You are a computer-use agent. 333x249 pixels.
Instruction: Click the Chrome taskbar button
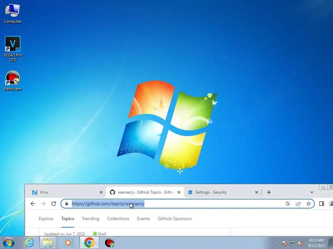[x=89, y=243]
